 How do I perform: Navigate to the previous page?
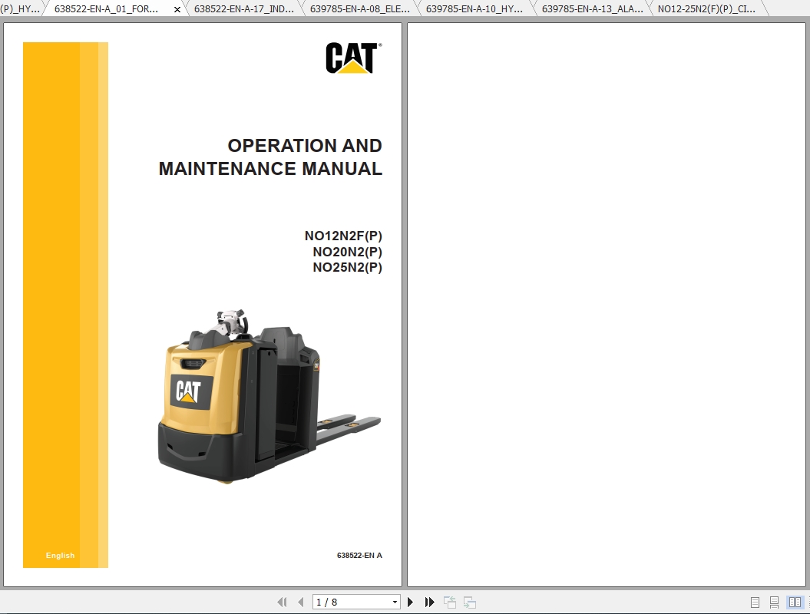(x=300, y=602)
